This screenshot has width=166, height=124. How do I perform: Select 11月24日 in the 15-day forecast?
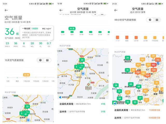coord(36,81)
